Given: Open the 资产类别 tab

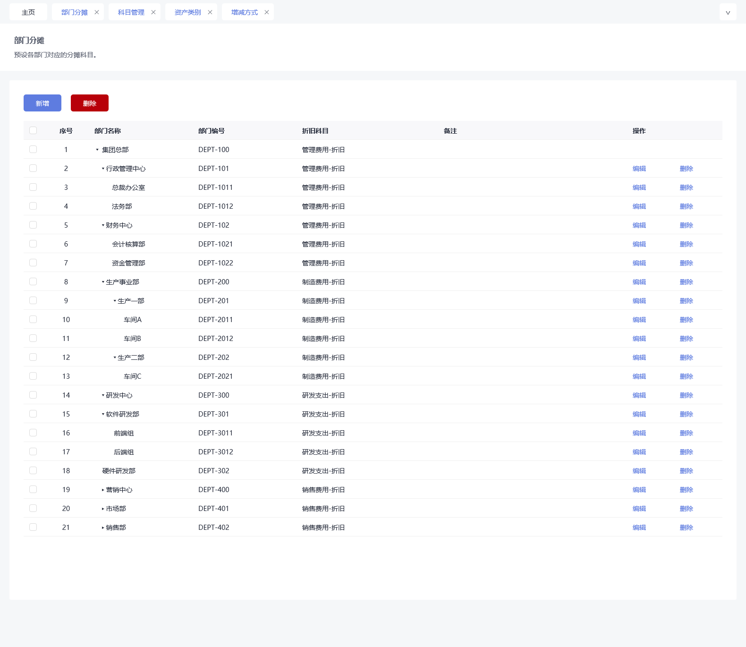Looking at the screenshot, I should [188, 12].
